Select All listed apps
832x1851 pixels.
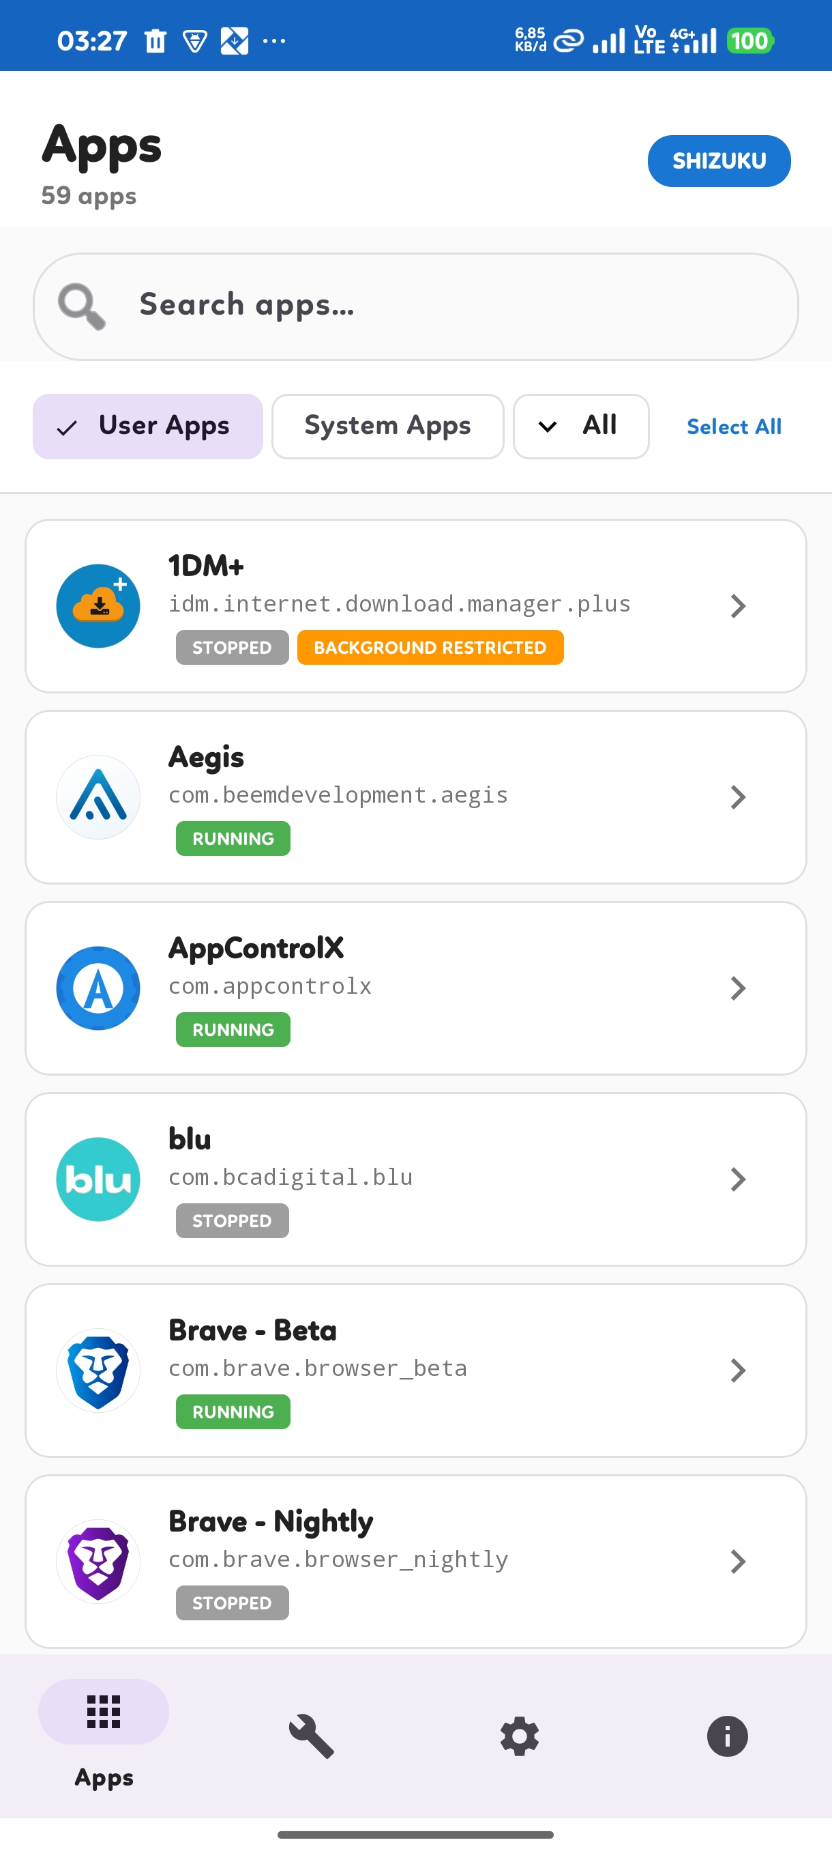tap(733, 426)
